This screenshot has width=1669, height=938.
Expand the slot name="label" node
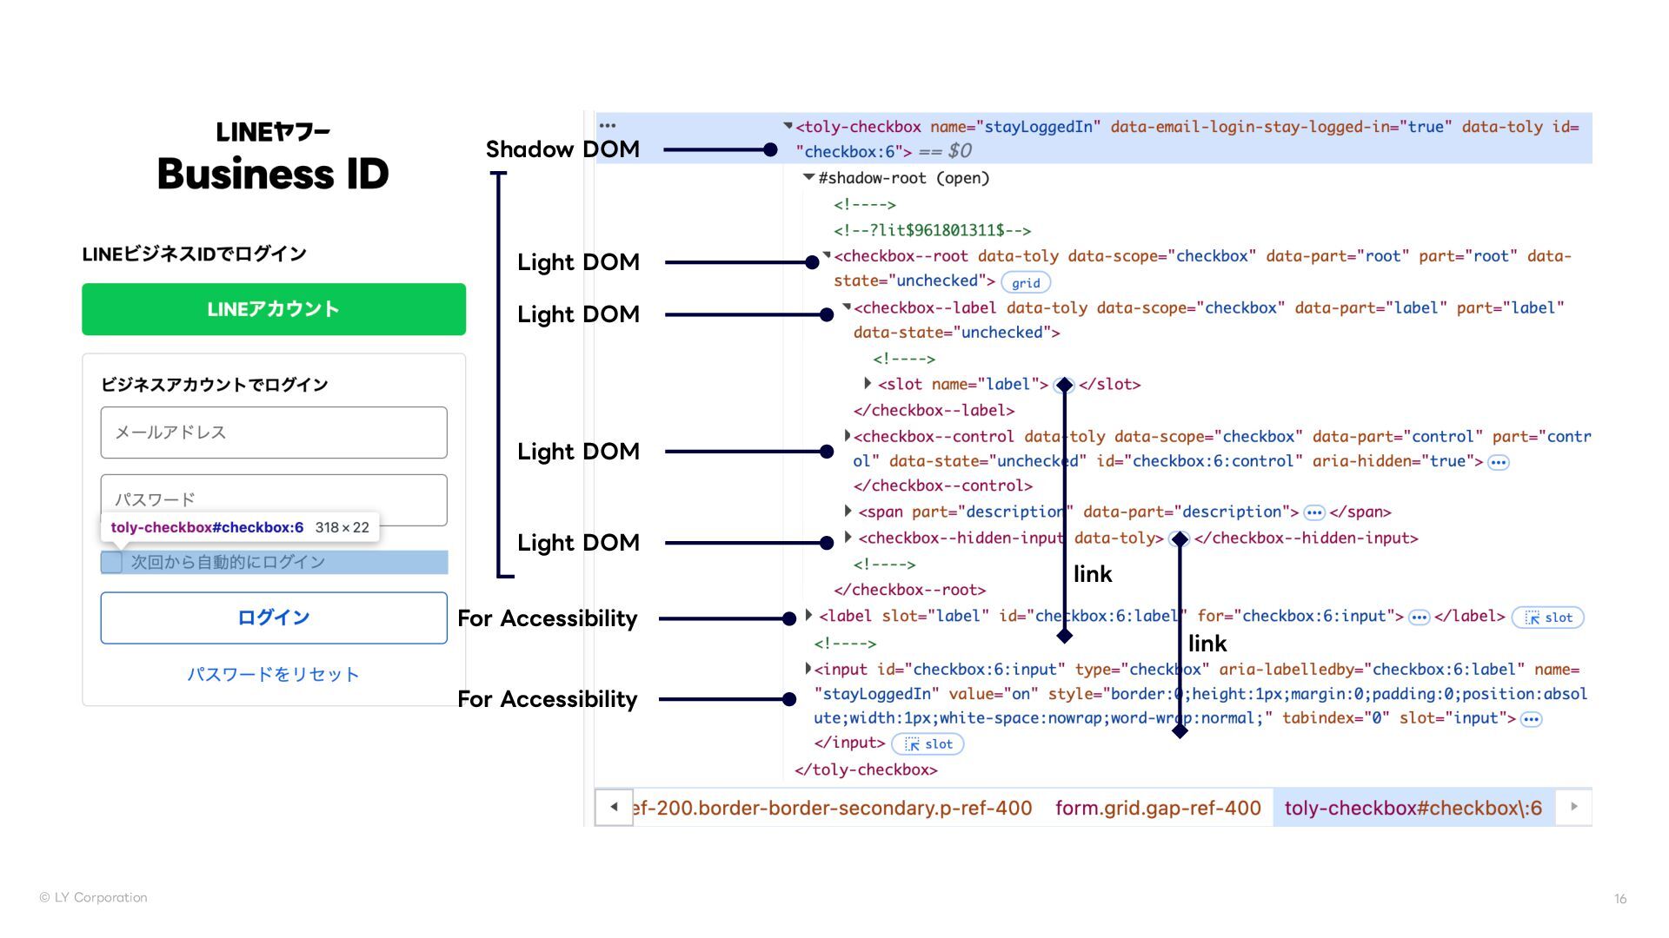pos(868,383)
